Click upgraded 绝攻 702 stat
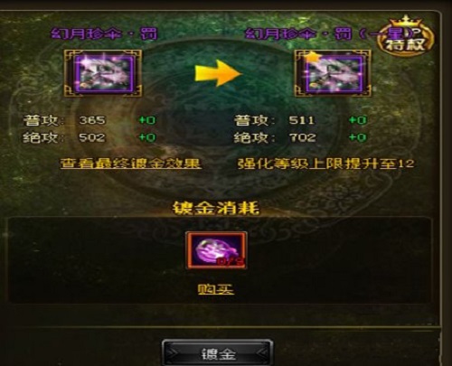 pos(275,137)
